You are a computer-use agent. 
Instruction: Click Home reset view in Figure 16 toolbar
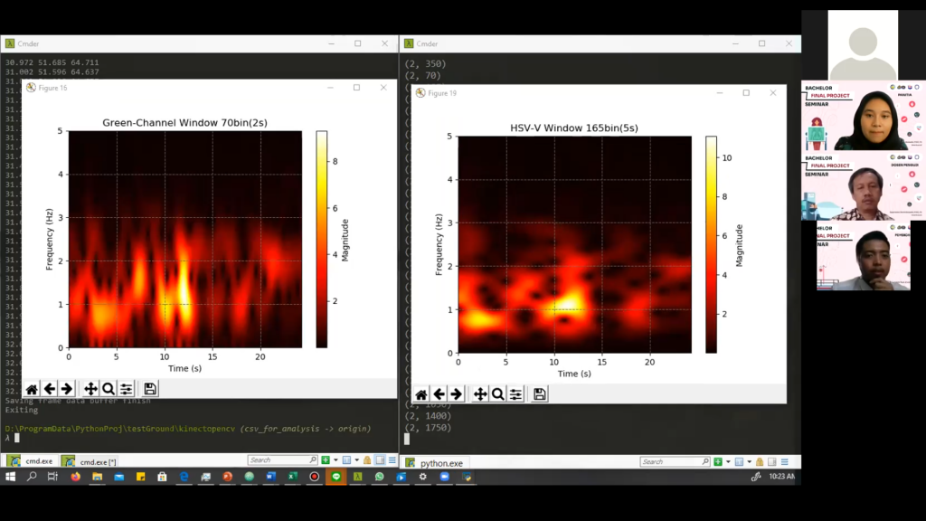click(32, 389)
